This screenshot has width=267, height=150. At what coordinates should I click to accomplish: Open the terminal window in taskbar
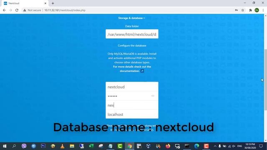click(187, 146)
